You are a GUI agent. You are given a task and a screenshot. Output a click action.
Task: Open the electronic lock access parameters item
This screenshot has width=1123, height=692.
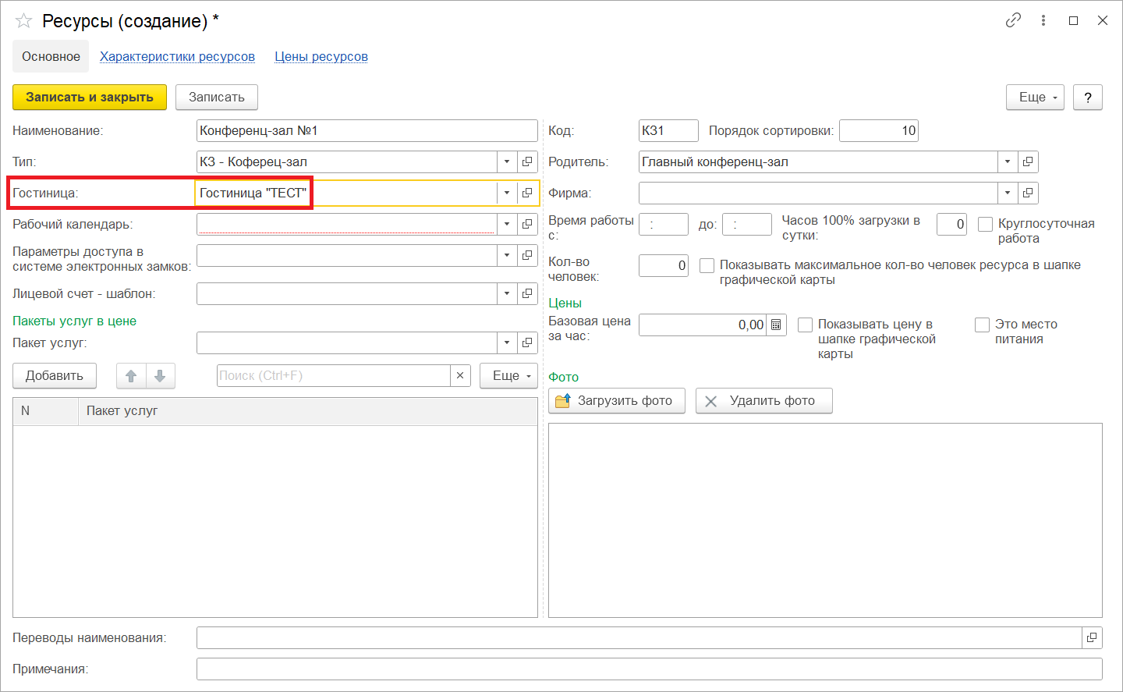point(527,255)
